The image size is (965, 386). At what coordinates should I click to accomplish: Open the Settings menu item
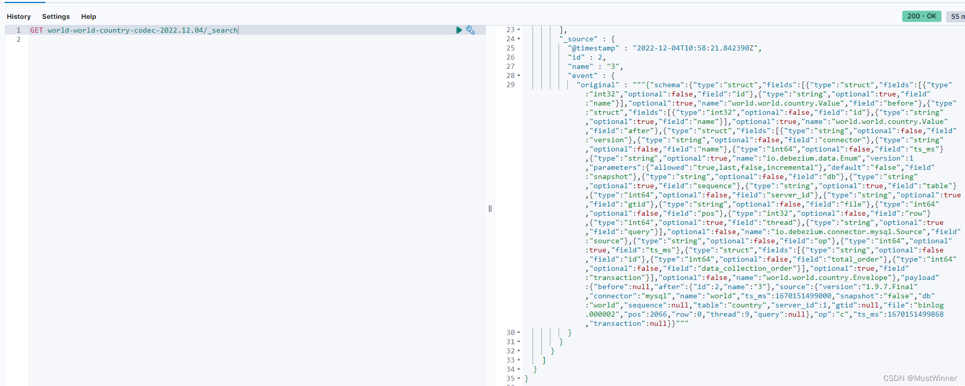click(56, 16)
